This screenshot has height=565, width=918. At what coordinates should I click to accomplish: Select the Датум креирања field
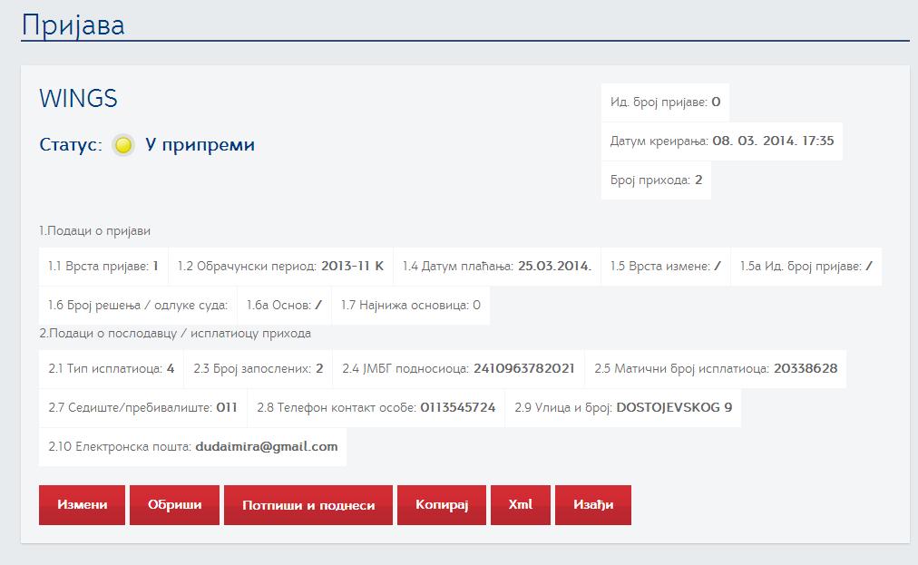tap(722, 141)
